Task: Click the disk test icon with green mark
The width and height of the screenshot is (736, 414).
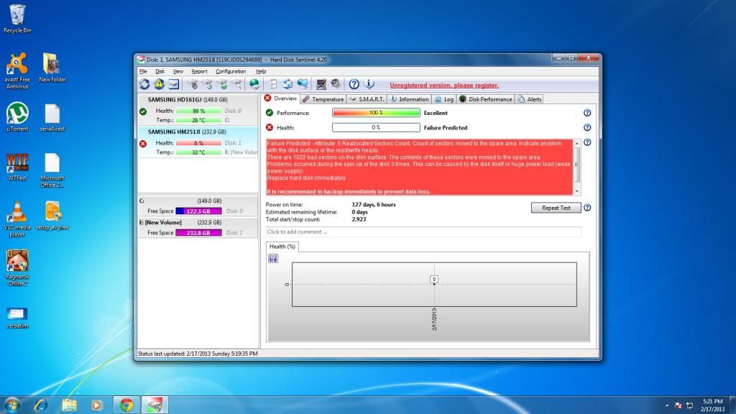Action: [x=222, y=84]
